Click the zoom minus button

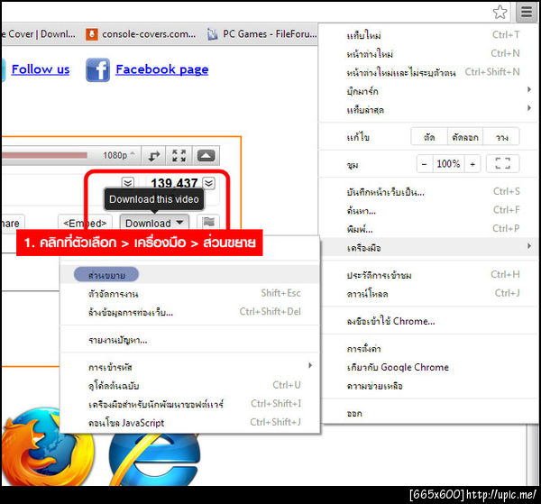coord(425,164)
